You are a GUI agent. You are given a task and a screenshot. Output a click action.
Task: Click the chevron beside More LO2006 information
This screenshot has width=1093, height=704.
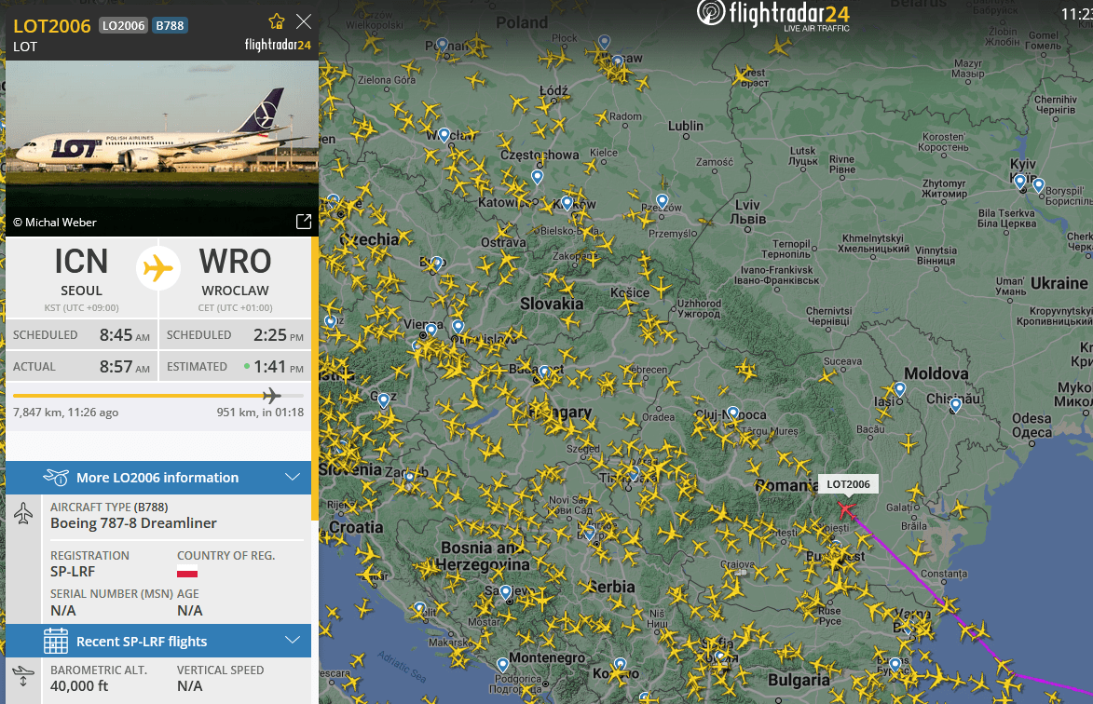pyautogui.click(x=293, y=477)
